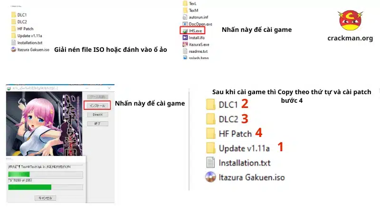380x214 pixels.
Task: Click the crackman.org site name text
Action: [350, 38]
